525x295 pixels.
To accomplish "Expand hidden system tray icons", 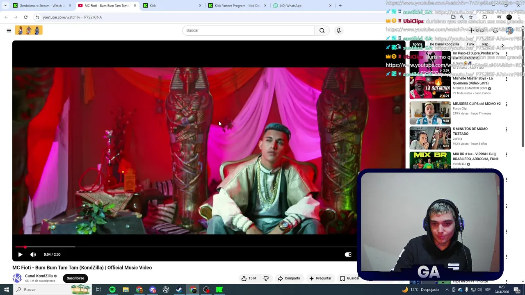I will tap(447, 290).
